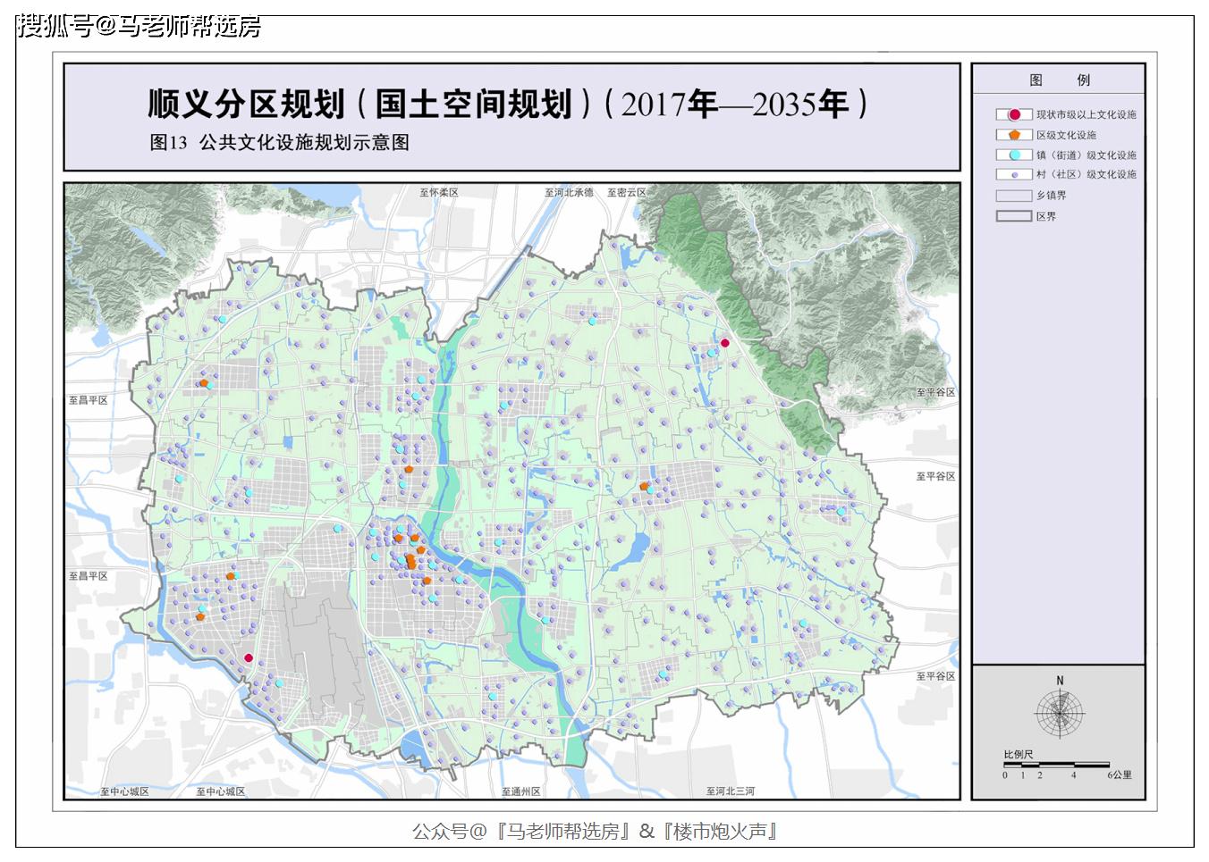
Task: Click the 比例尺 scale label
Action: pos(1019,755)
